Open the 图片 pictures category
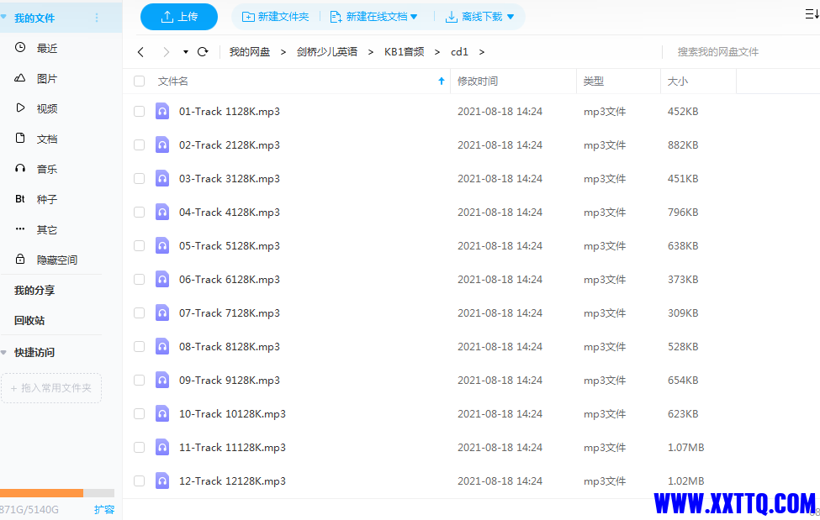Image resolution: width=820 pixels, height=520 pixels. click(47, 78)
